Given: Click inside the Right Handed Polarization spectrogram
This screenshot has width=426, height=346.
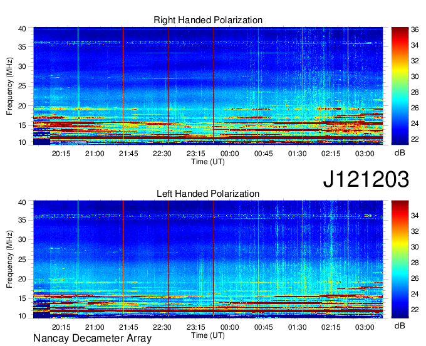Looking at the screenshot, I should (x=208, y=86).
